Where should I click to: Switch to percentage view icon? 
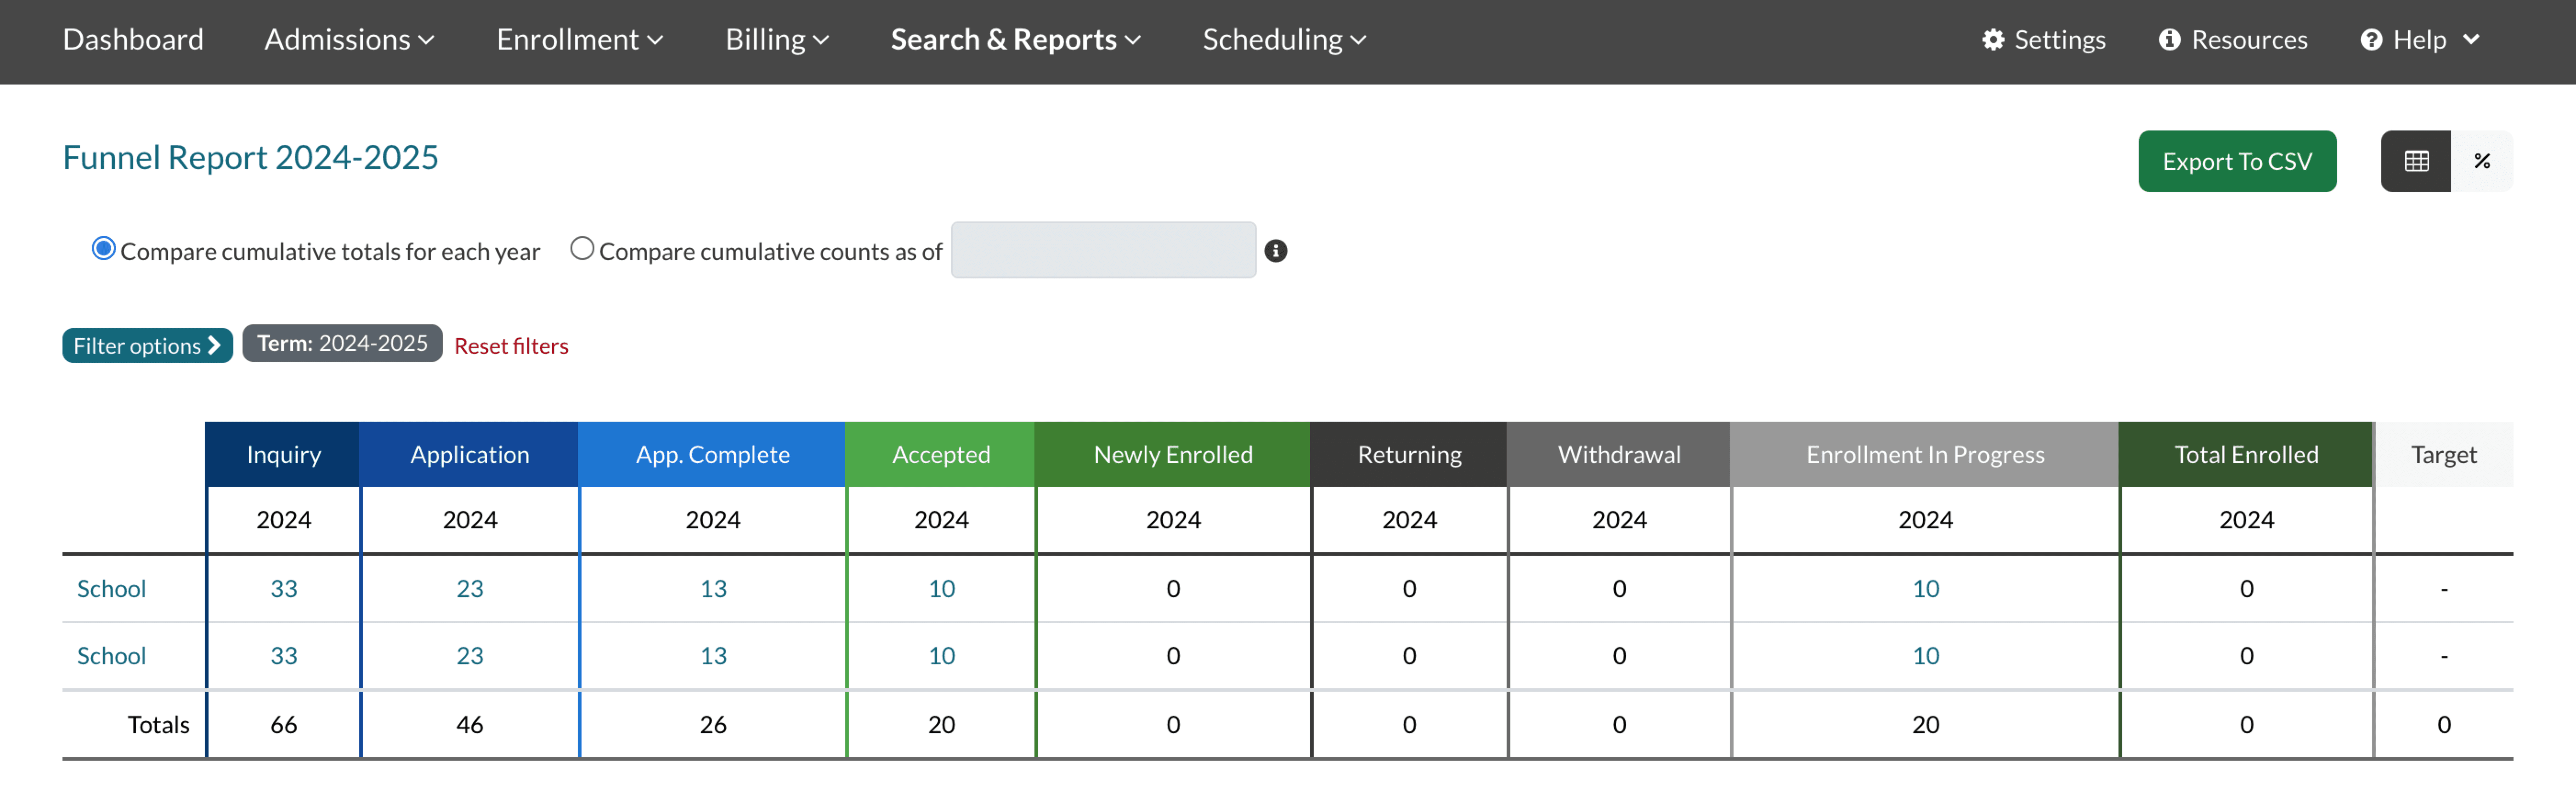2481,161
